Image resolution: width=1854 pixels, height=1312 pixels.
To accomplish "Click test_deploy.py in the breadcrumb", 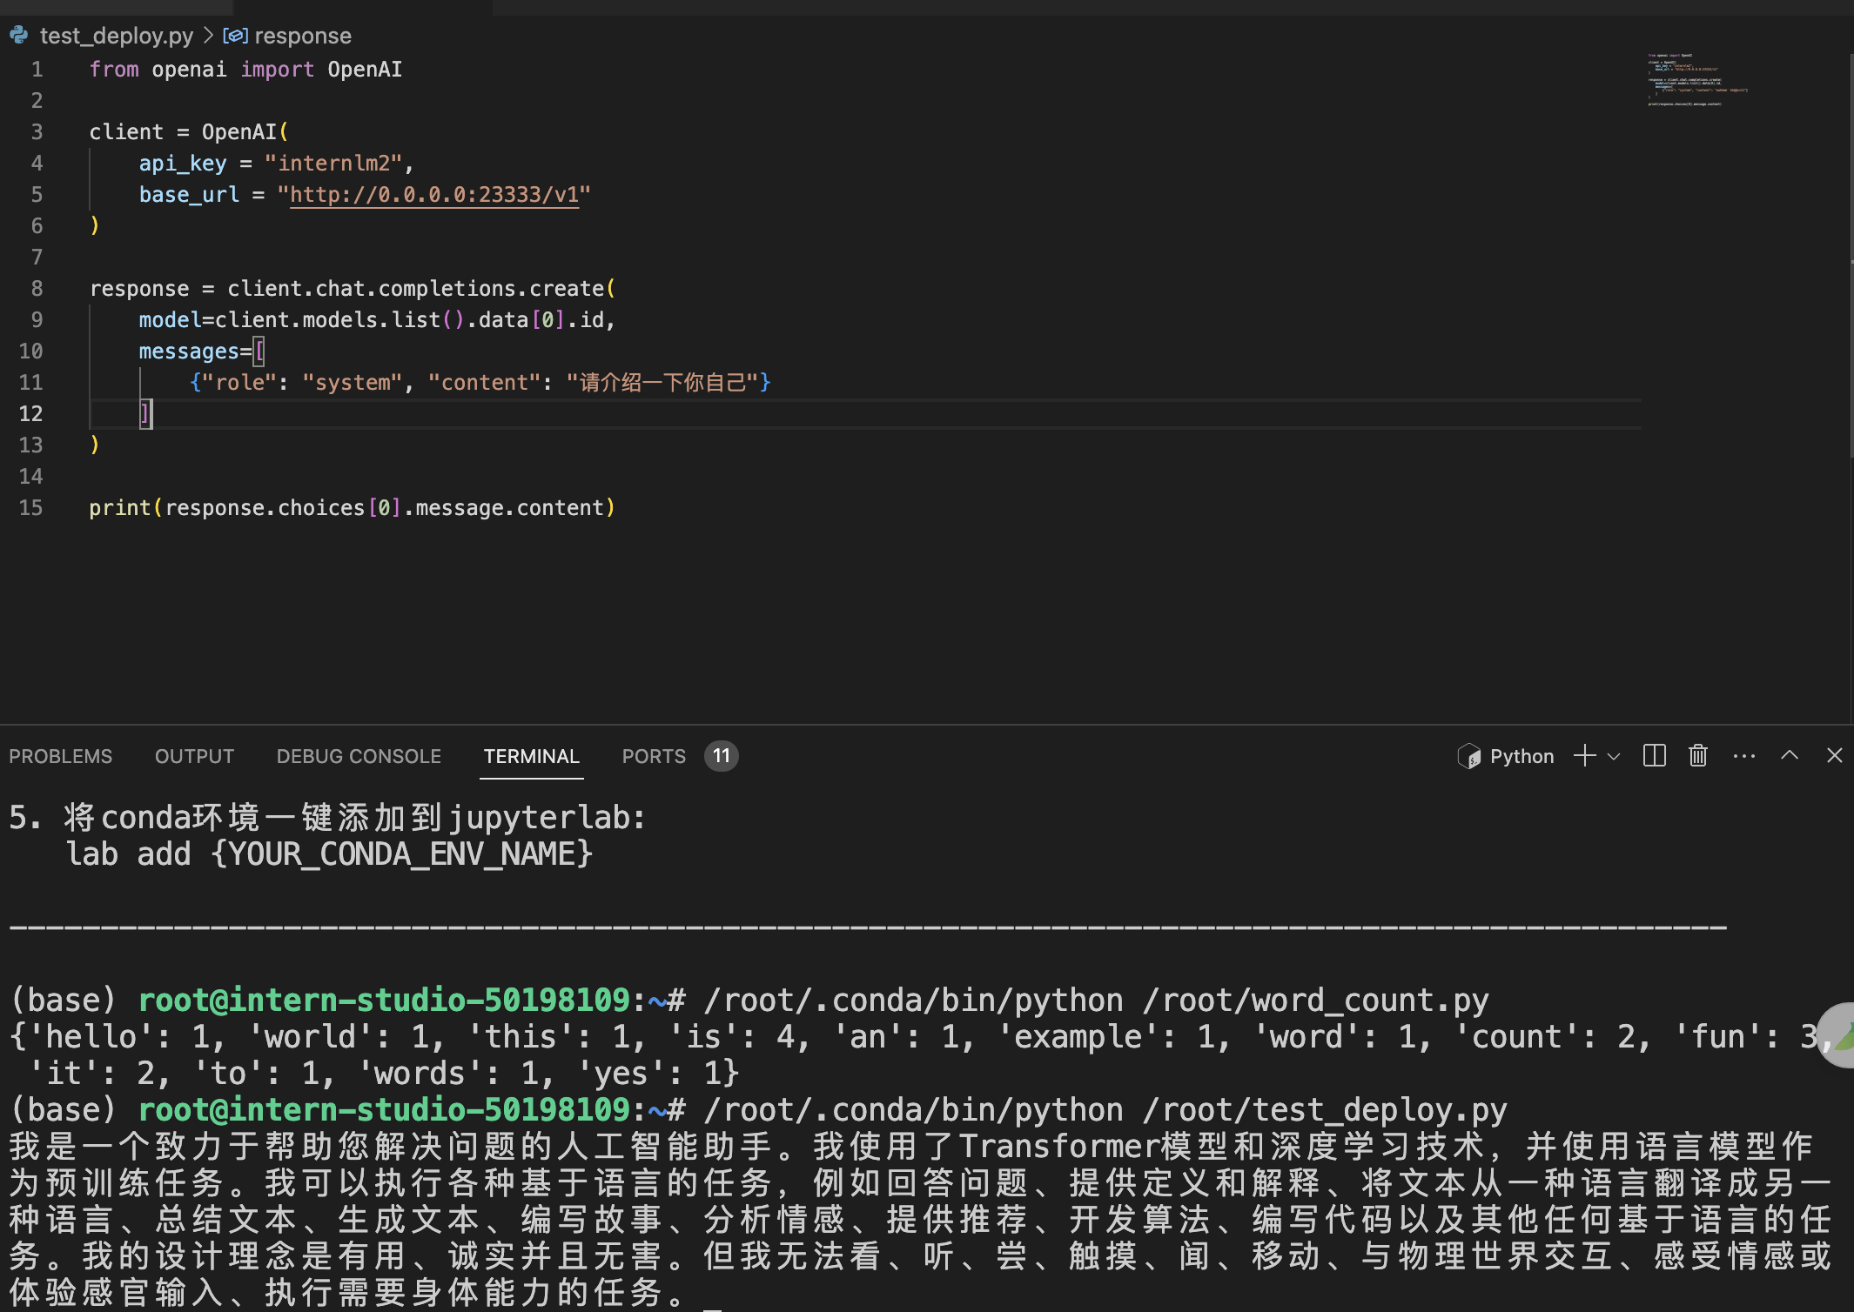I will [x=117, y=36].
